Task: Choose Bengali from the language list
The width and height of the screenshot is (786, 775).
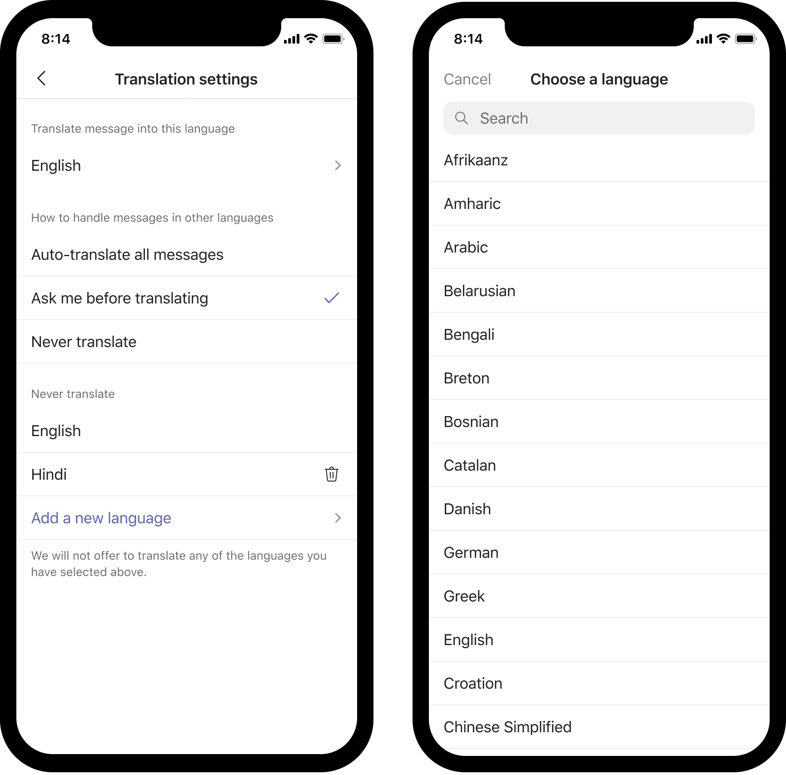Action: [x=599, y=334]
